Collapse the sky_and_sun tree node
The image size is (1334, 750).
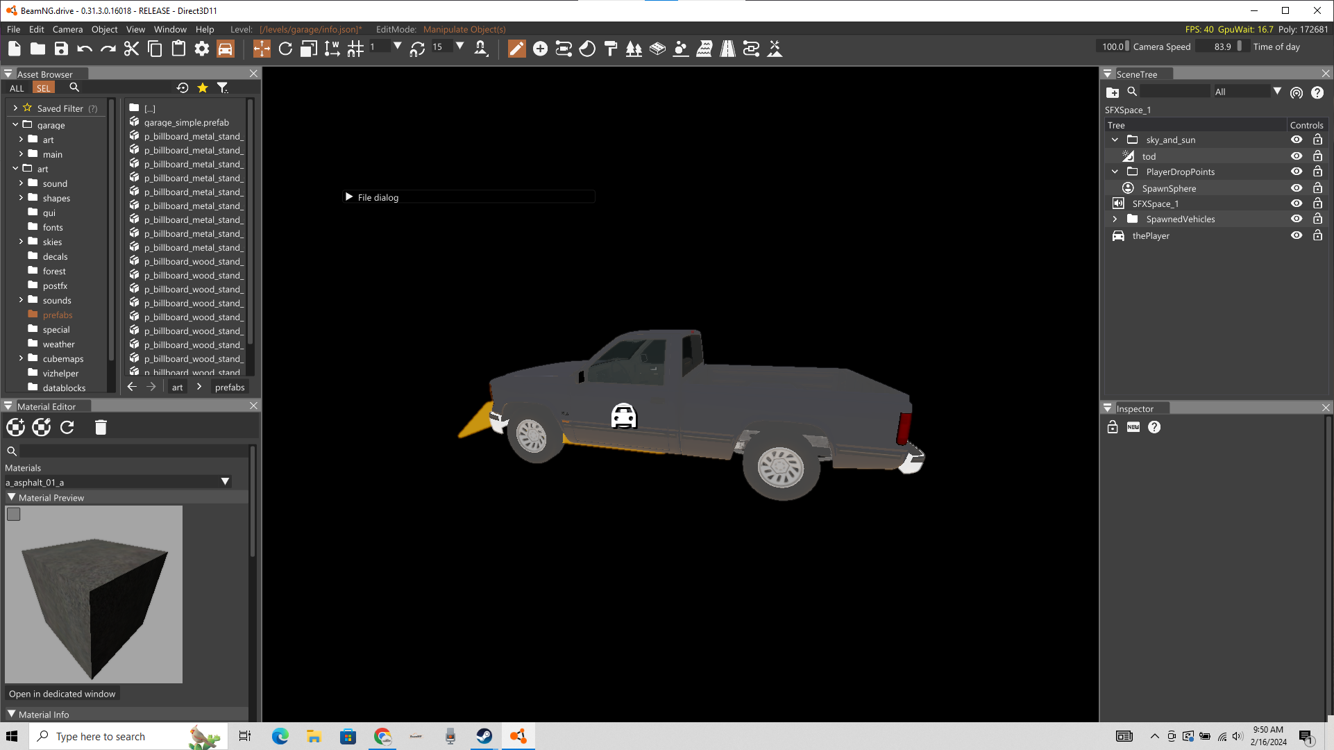click(1115, 140)
